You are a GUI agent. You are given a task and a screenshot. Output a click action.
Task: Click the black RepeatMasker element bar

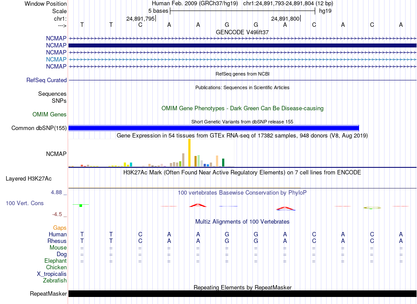point(242,293)
